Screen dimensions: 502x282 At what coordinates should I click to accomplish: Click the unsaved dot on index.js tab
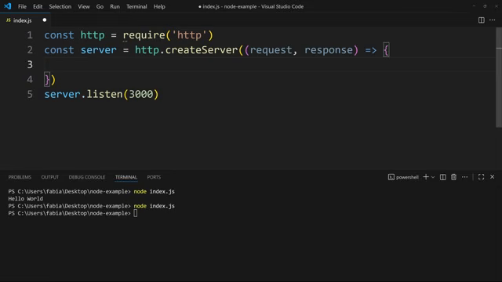pos(45,20)
